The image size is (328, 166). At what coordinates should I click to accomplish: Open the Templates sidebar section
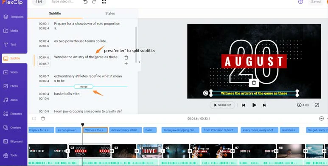click(14, 16)
